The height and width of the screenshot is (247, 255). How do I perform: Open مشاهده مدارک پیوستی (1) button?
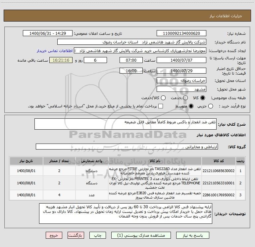[x=141, y=235]
